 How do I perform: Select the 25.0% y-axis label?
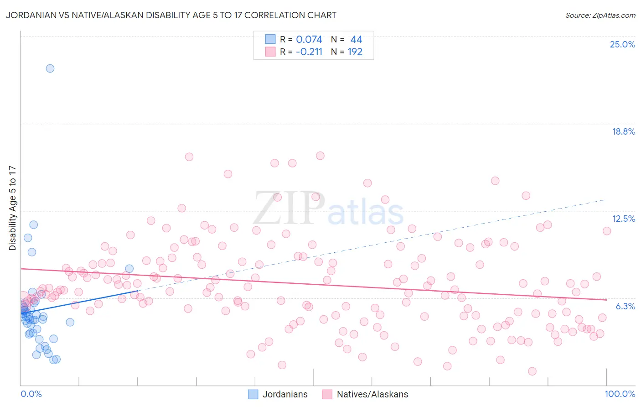pos(622,44)
